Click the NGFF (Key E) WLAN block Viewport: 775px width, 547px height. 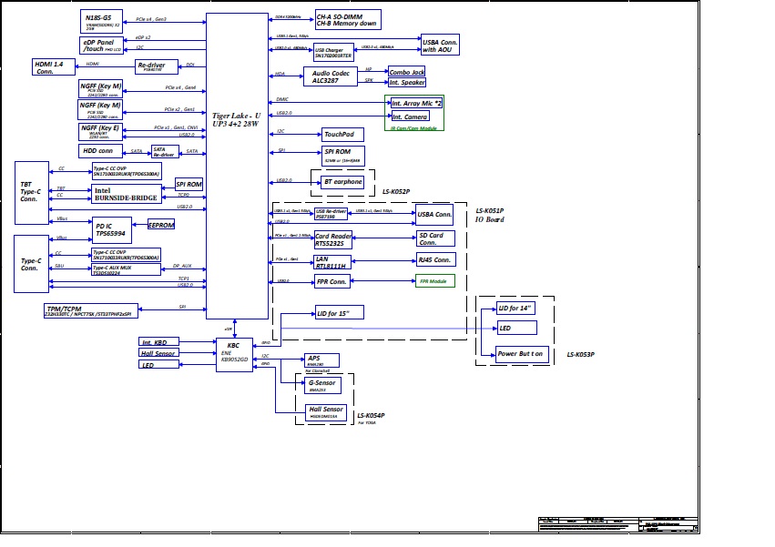point(100,132)
